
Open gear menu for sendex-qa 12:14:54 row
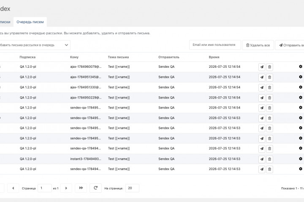(301, 107)
